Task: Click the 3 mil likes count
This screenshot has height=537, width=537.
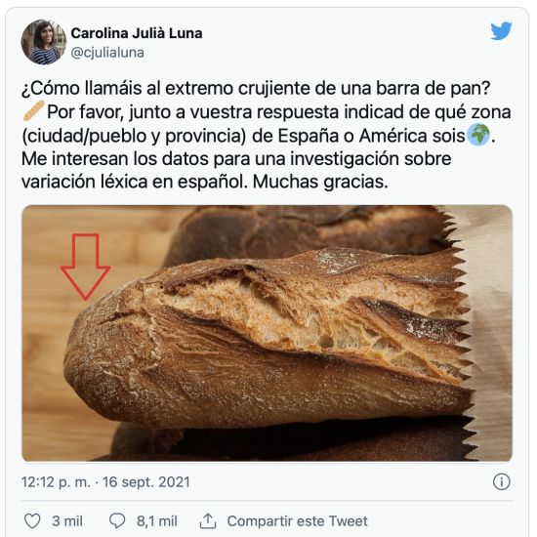Action: 67,521
